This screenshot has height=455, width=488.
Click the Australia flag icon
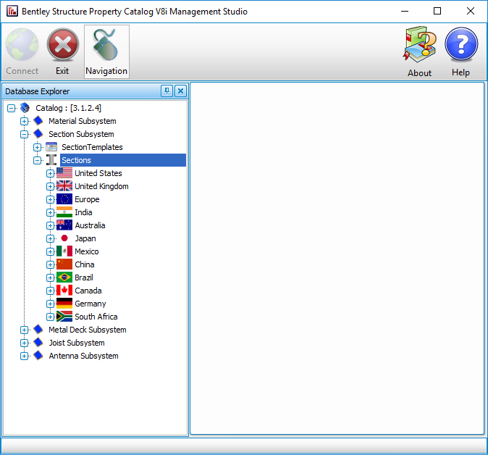click(x=64, y=225)
